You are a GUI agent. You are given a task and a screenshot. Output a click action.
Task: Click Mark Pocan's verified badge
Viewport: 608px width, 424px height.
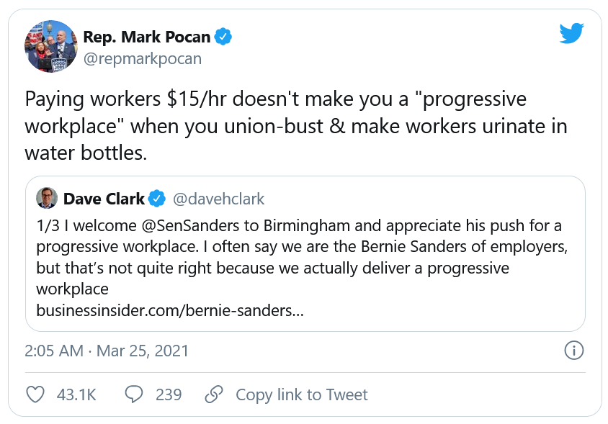point(225,37)
